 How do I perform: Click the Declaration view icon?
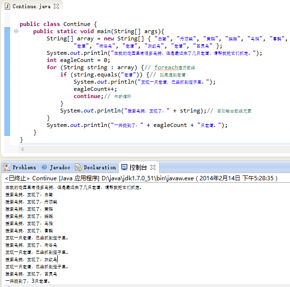tap(78, 167)
